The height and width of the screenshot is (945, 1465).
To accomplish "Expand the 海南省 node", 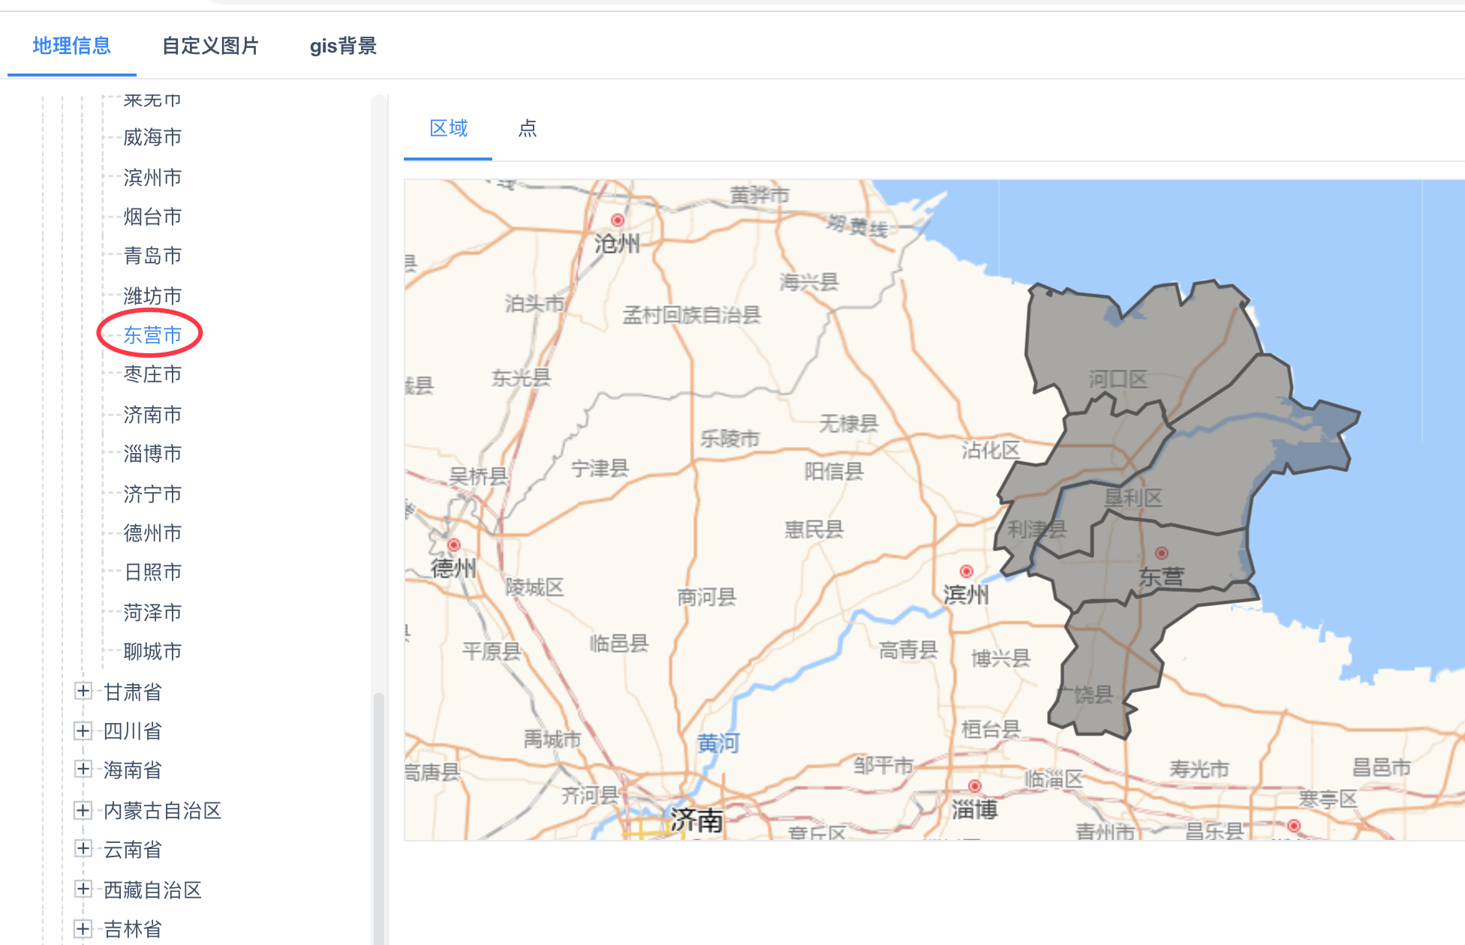I will 83,769.
